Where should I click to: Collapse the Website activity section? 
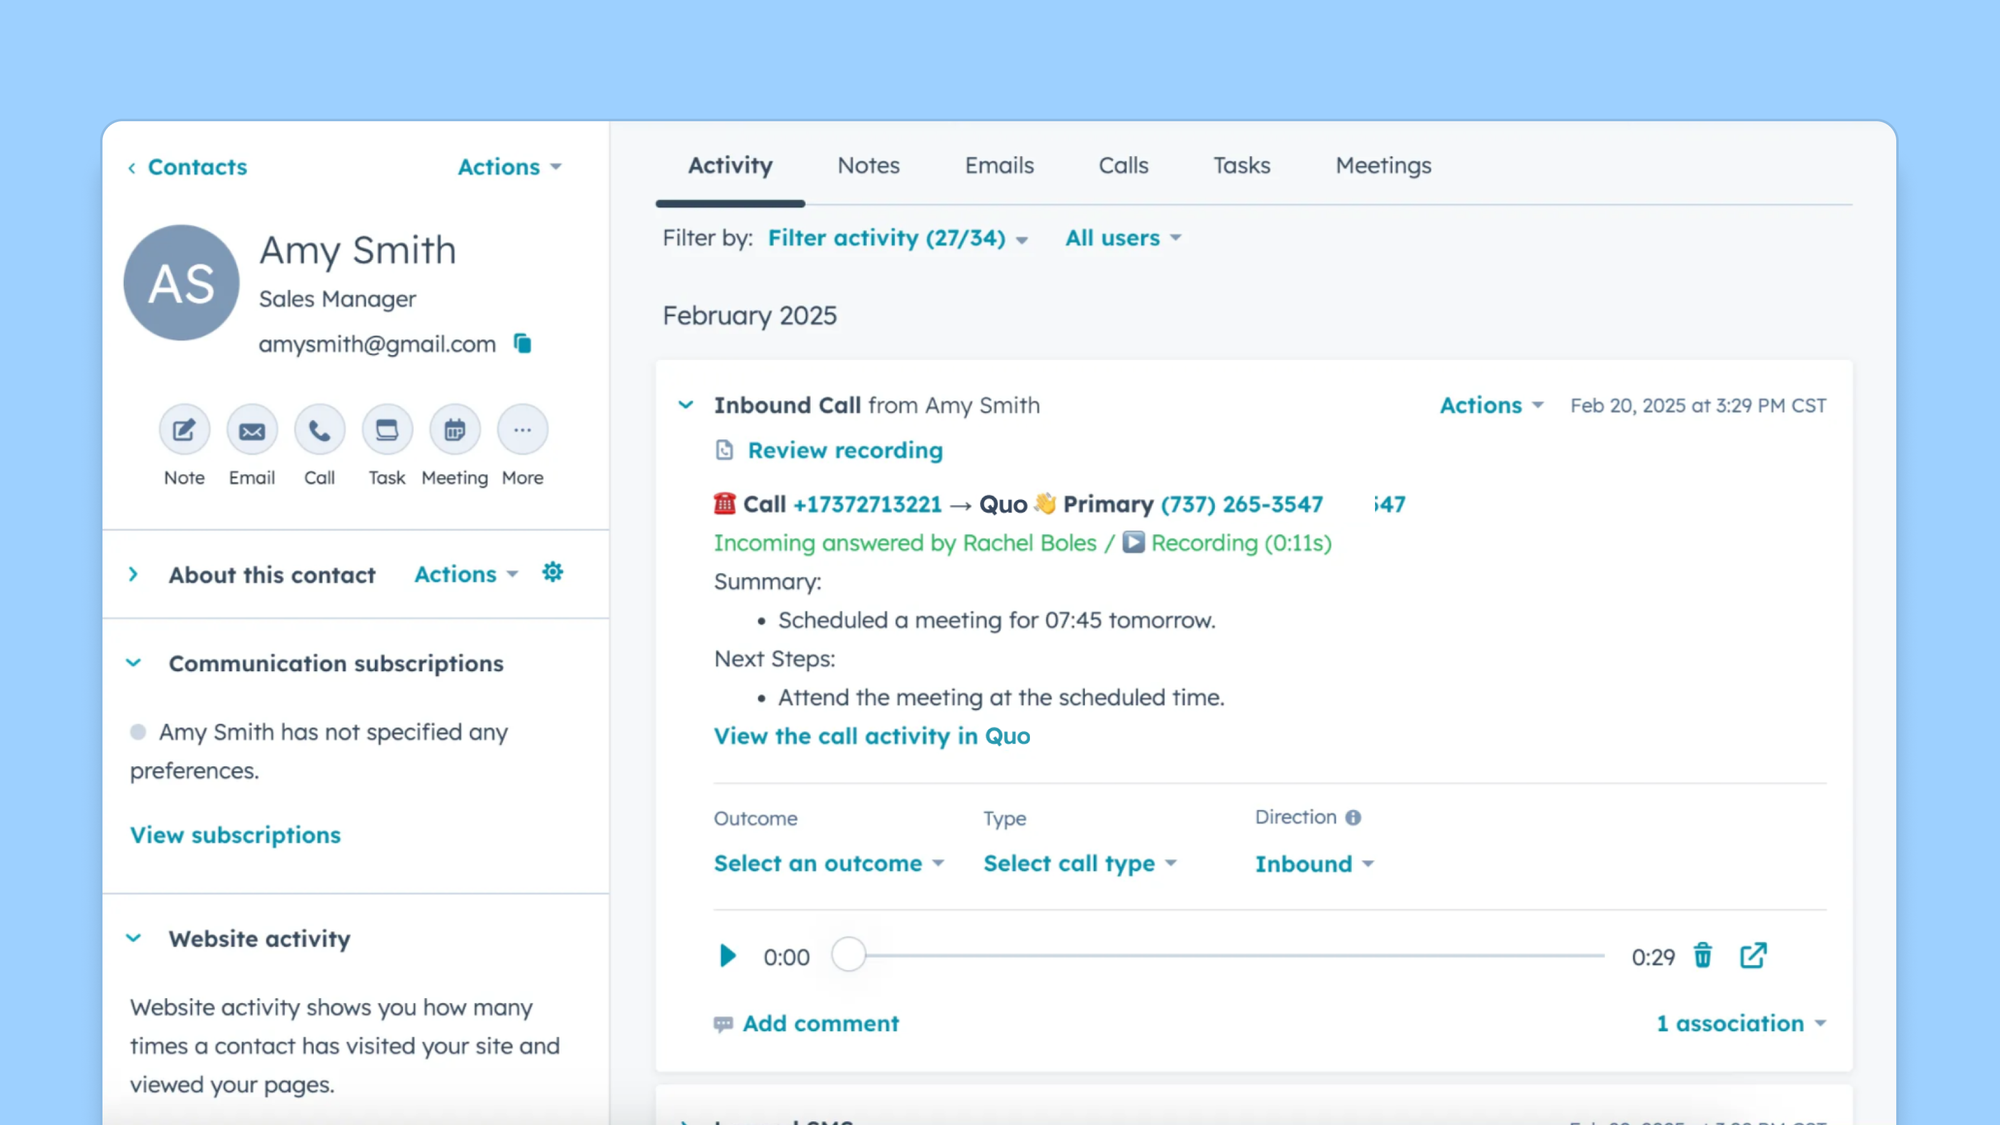point(134,937)
